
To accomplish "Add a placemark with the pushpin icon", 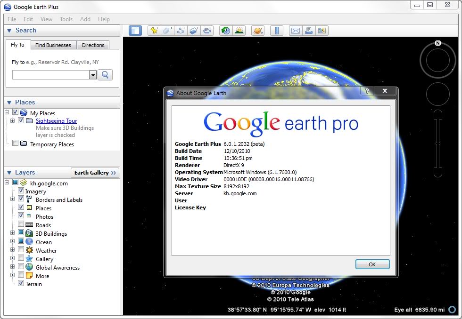I will [x=155, y=31].
